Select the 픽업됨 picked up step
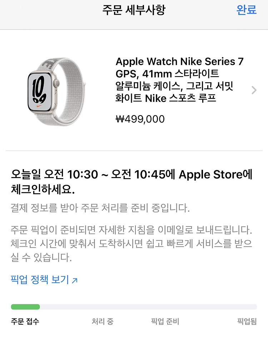The height and width of the screenshot is (339, 268). tap(247, 321)
